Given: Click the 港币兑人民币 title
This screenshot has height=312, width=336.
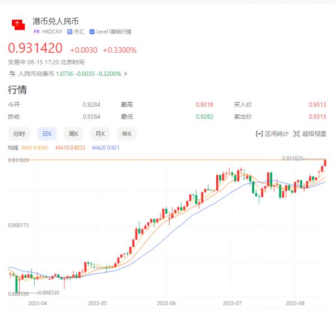Looking at the screenshot, I should (55, 21).
